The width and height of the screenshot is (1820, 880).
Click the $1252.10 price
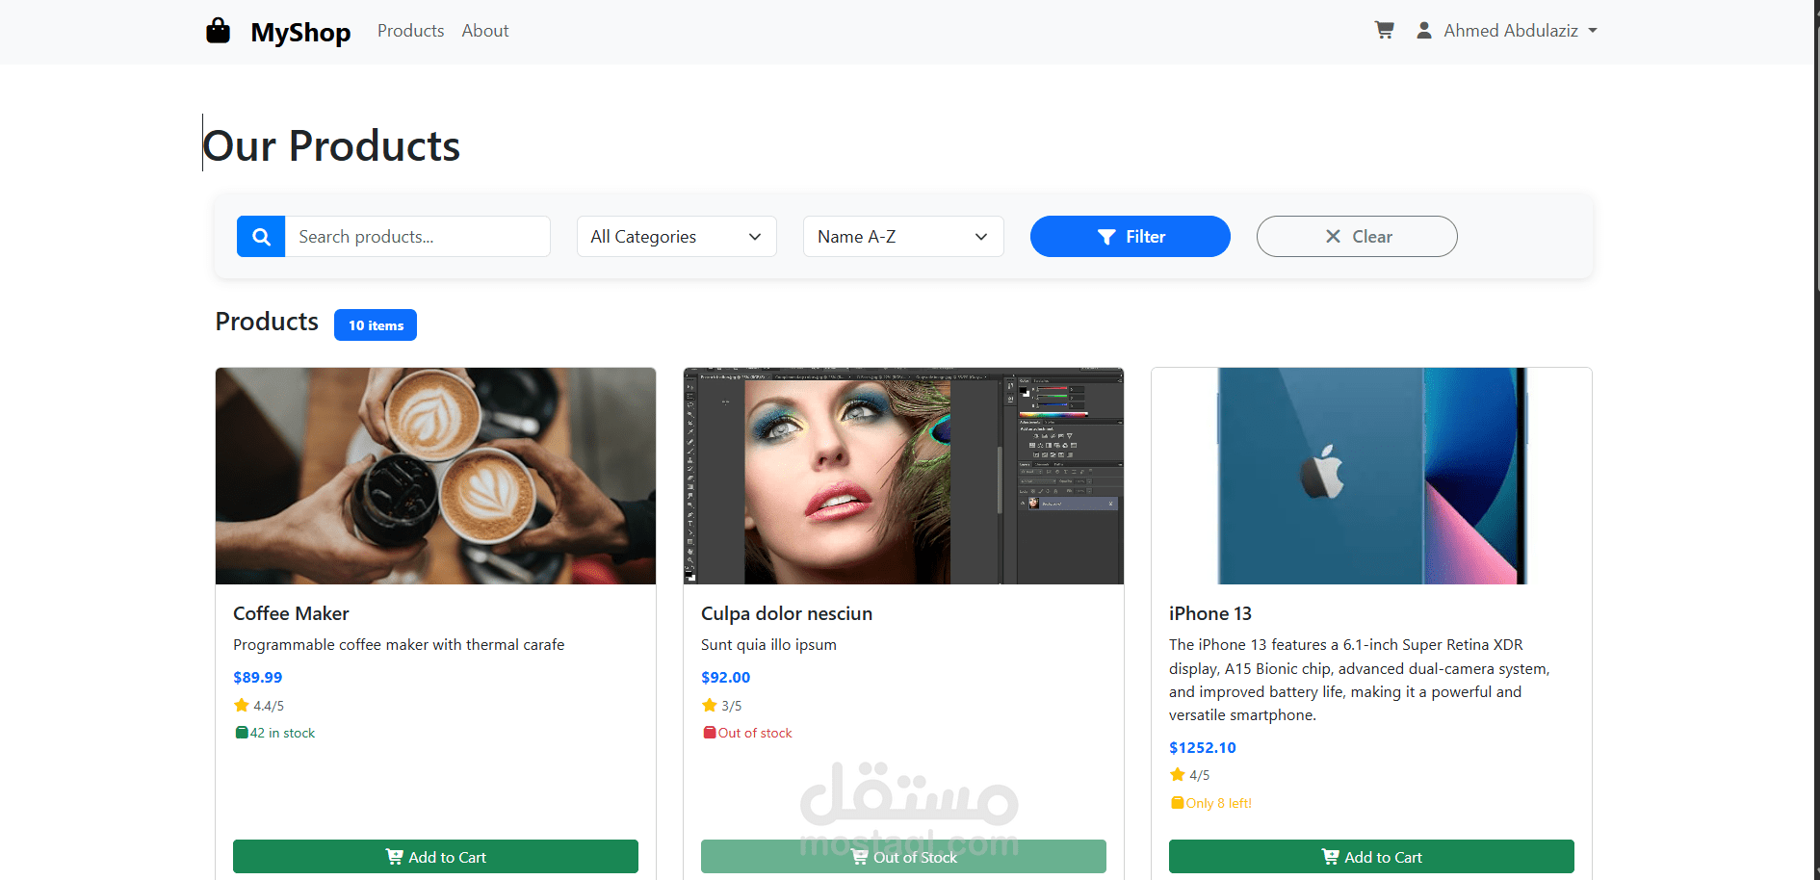pos(1203,748)
